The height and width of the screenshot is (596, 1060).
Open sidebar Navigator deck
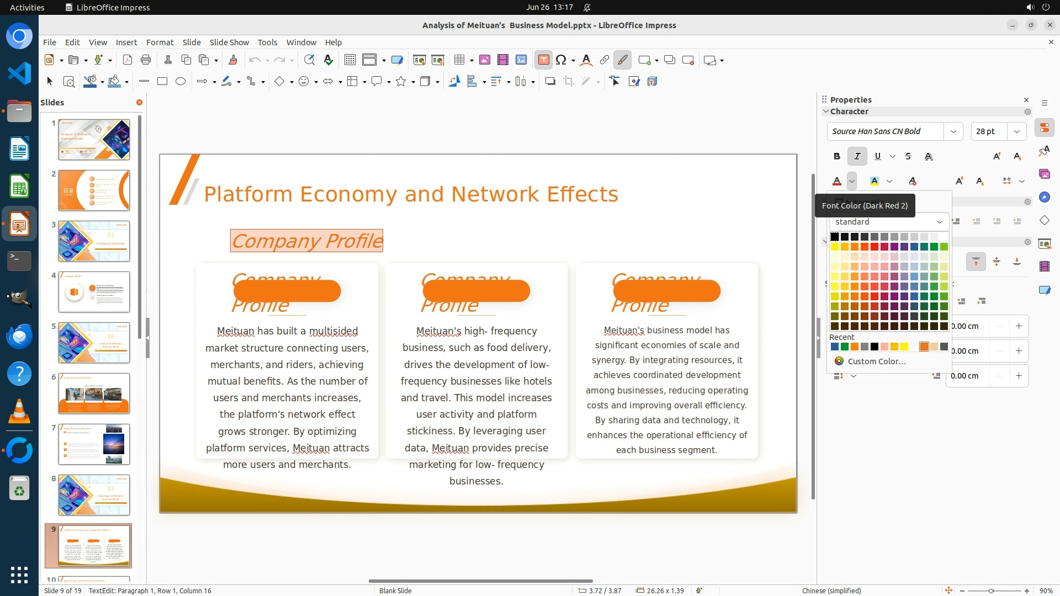coord(1044,198)
